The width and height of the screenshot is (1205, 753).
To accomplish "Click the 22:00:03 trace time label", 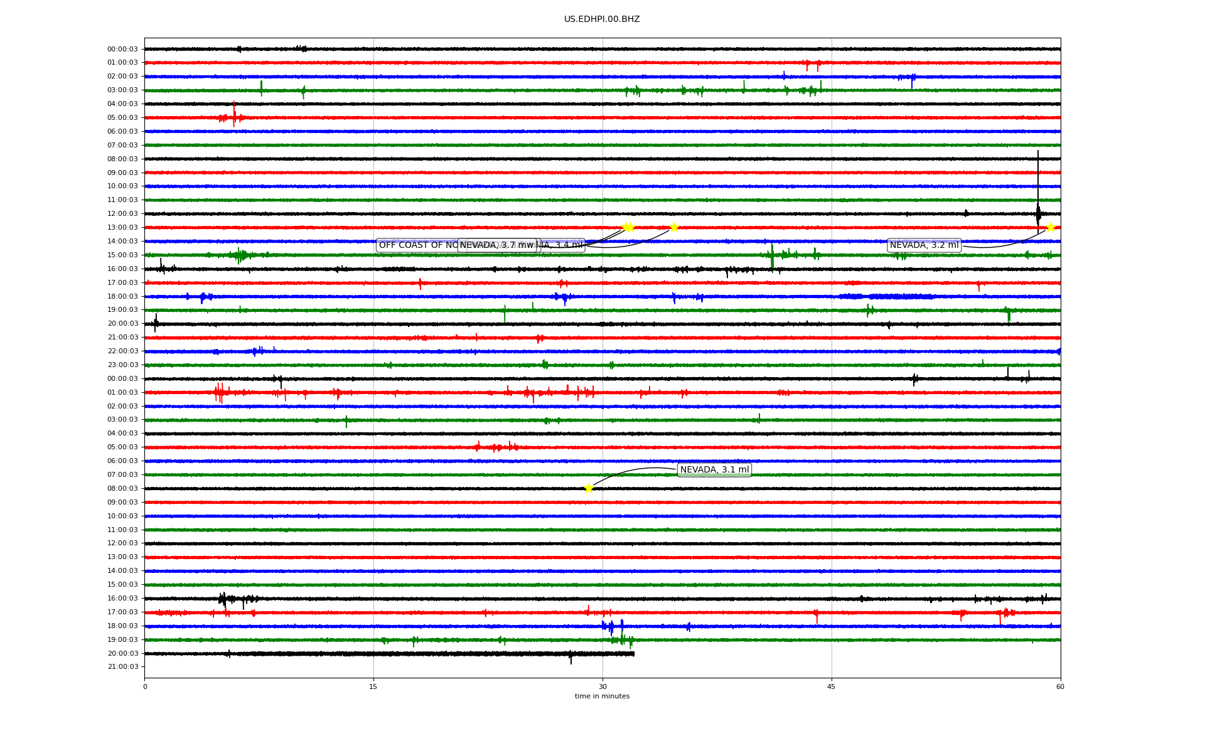I will coord(123,351).
